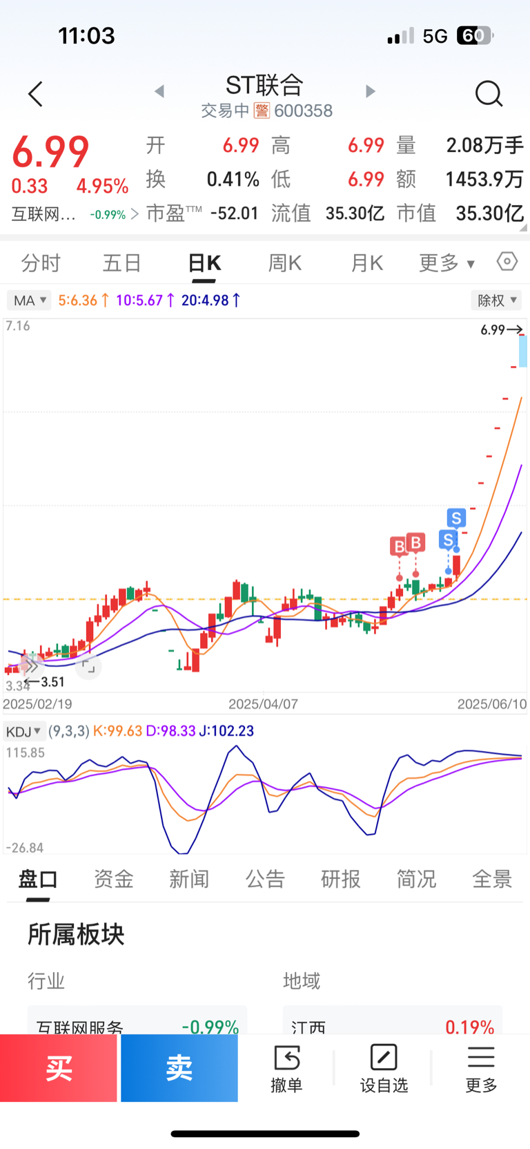Screen dimensions: 530x1149
Task: Tap the 3.51 low price label on chart
Action: click(46, 682)
